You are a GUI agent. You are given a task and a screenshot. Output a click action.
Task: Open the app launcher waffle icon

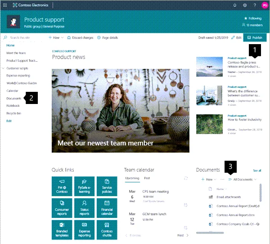(5, 5)
